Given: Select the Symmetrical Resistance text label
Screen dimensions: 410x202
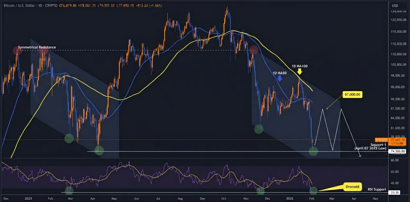Looking at the screenshot, I should tap(37, 47).
